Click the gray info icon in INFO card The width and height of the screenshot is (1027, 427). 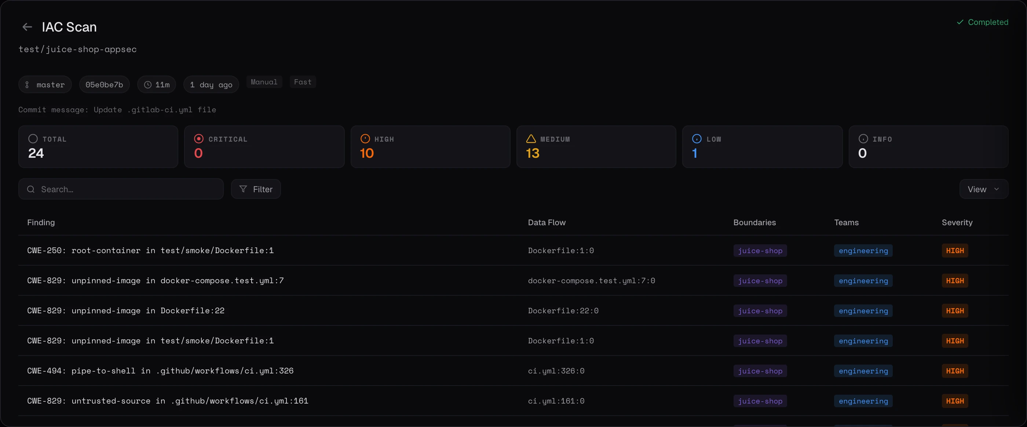(863, 139)
